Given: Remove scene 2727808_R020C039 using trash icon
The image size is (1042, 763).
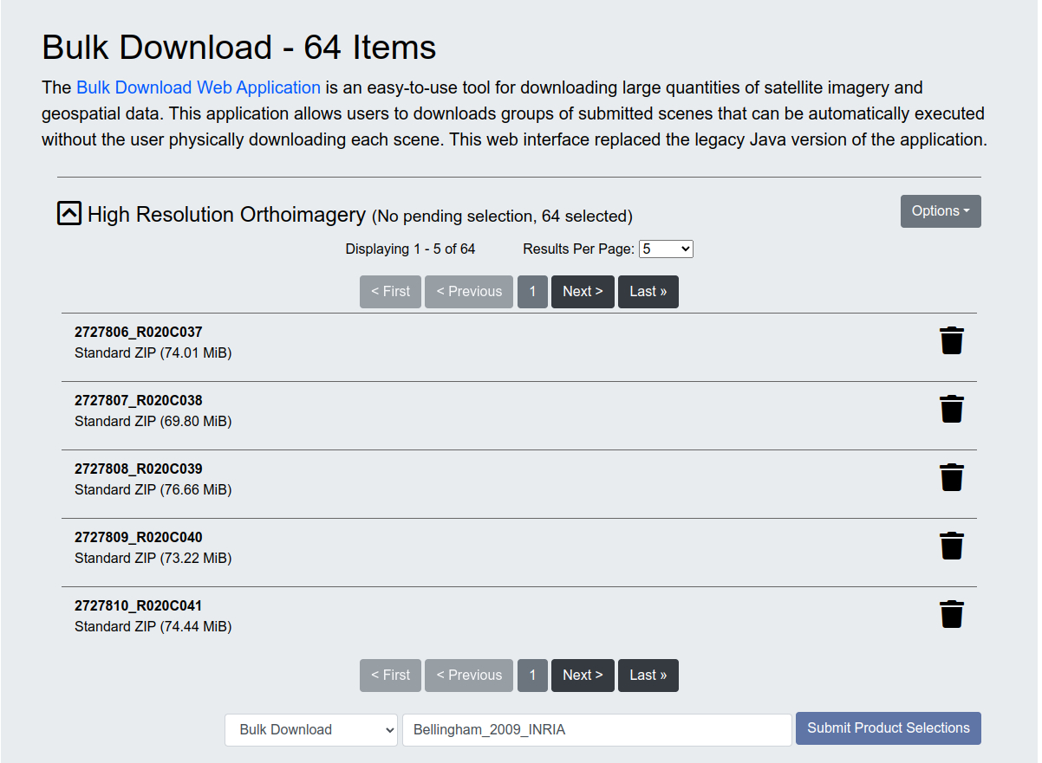Looking at the screenshot, I should pos(951,477).
